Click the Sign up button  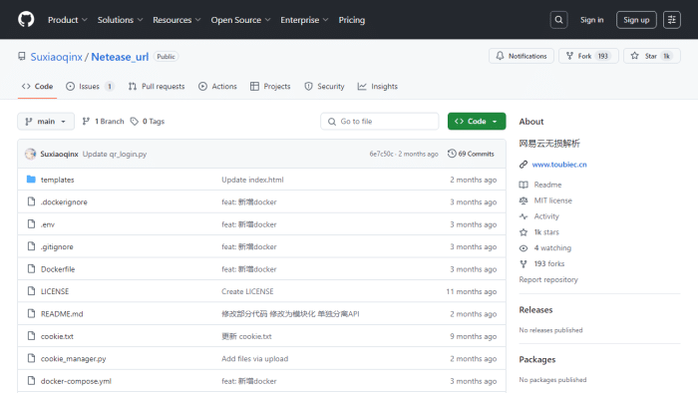pos(636,20)
